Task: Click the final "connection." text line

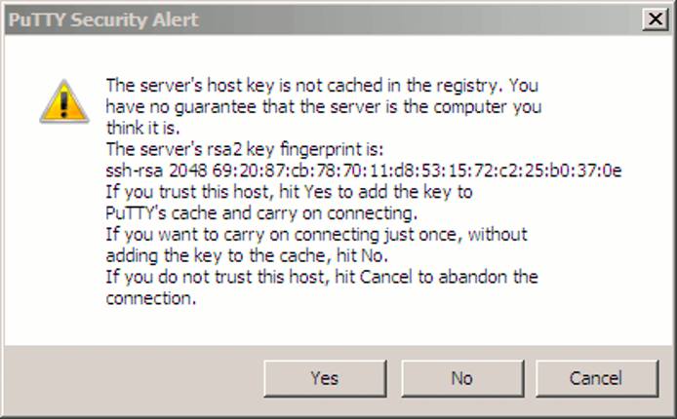Action: 151,299
